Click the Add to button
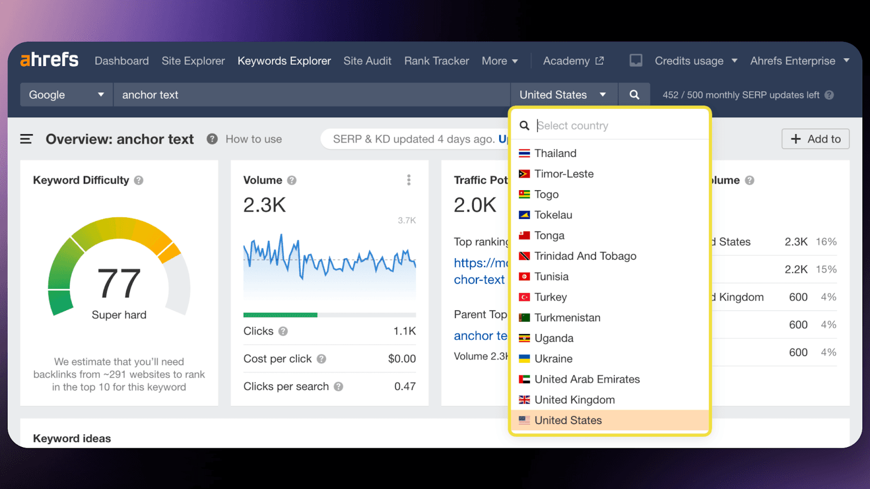This screenshot has width=870, height=489. tap(816, 139)
